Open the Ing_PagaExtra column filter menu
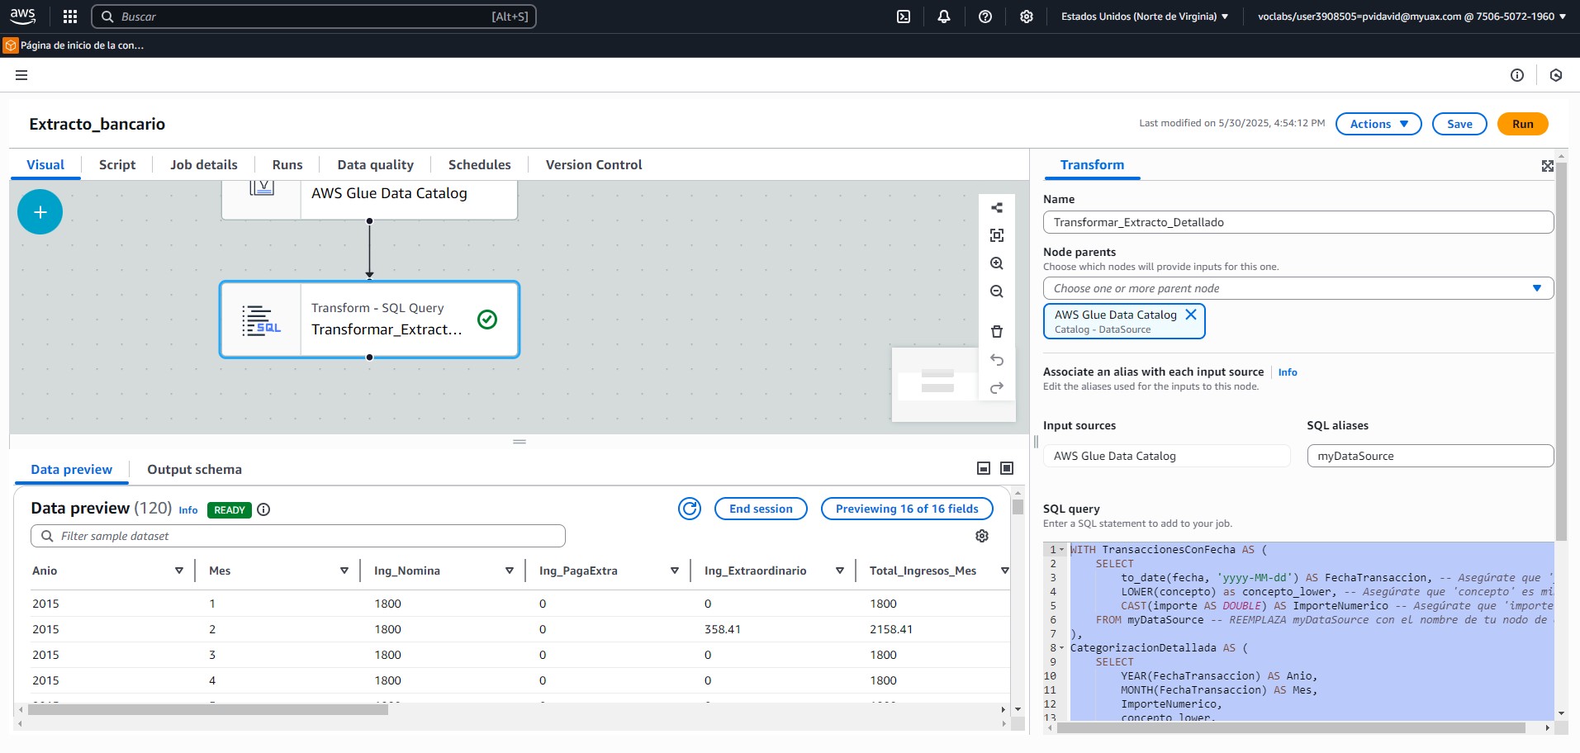Image resolution: width=1580 pixels, height=753 pixels. tap(675, 571)
